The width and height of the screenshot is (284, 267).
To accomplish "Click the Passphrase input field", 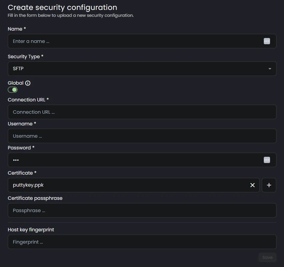I will tap(142, 210).
